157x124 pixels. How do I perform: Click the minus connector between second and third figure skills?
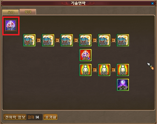114,70
